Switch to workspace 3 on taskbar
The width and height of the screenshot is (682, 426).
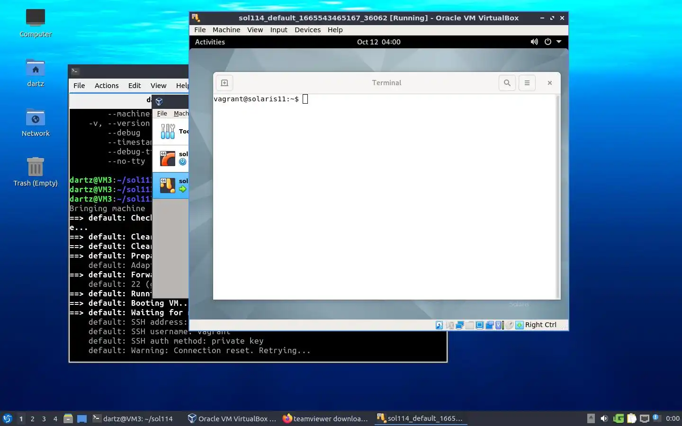(x=44, y=419)
